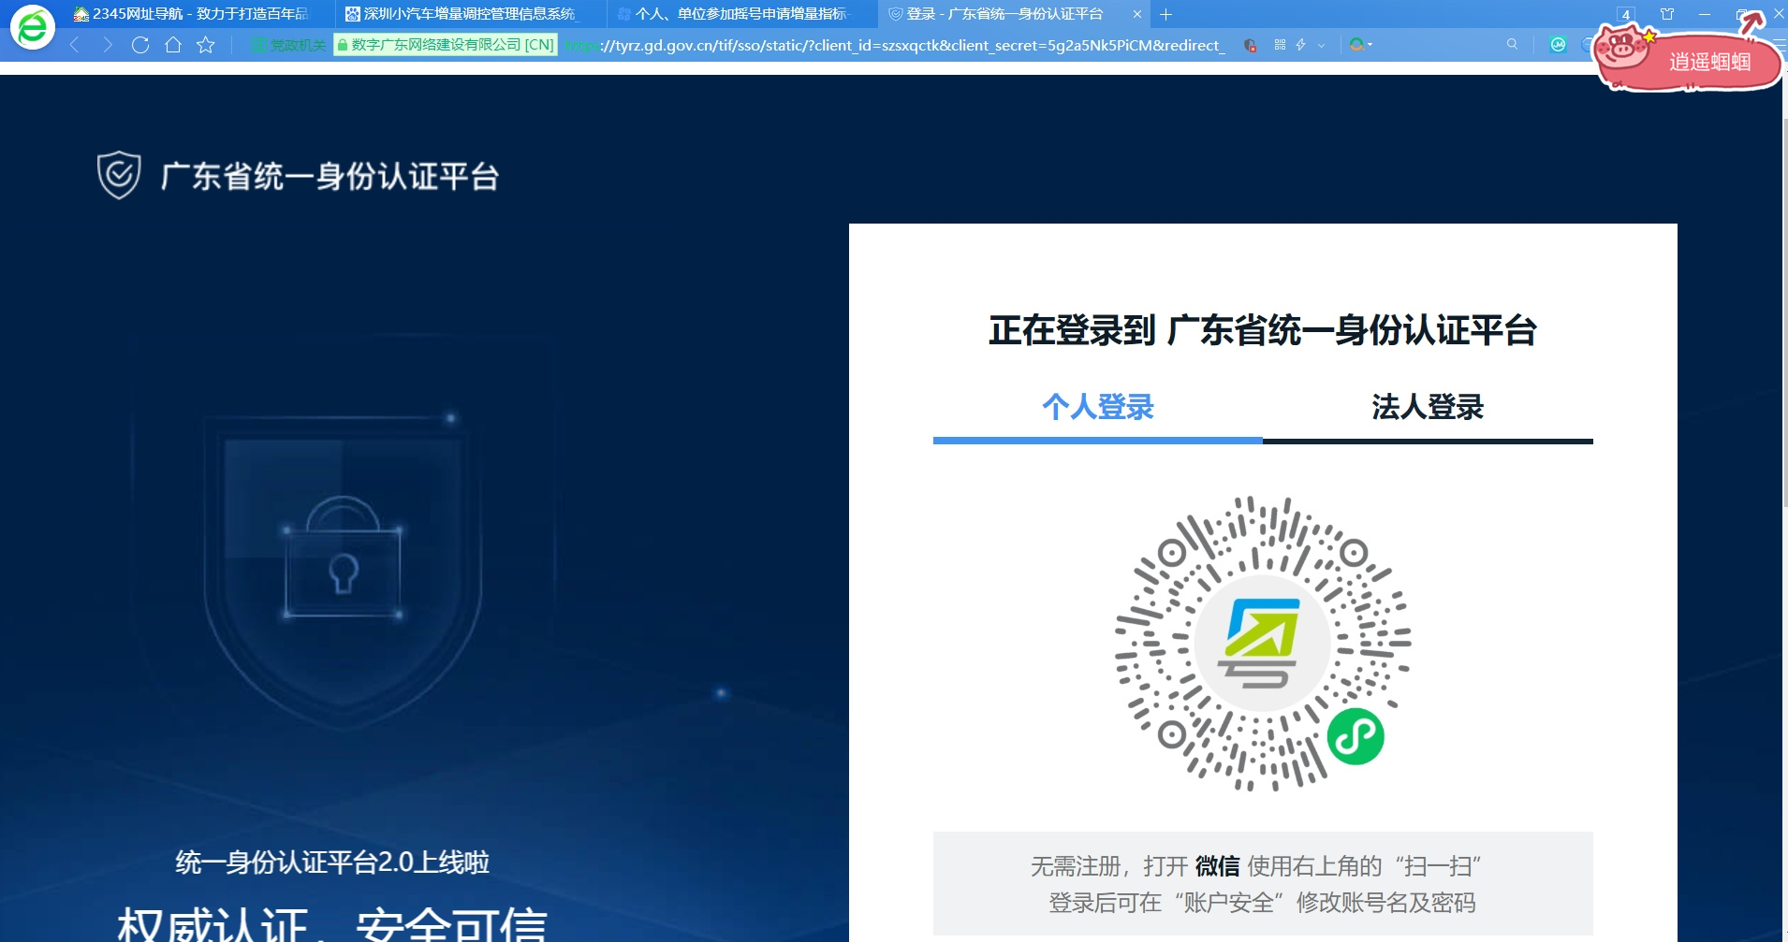
Task: Click the WeChat login QR code
Action: (1263, 644)
